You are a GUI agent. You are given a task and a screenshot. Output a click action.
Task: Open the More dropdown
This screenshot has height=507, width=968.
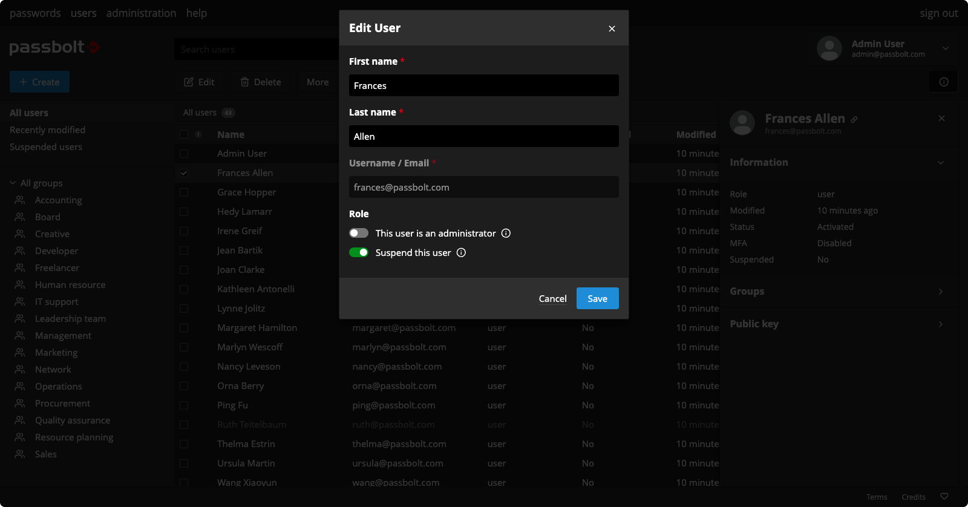[318, 82]
